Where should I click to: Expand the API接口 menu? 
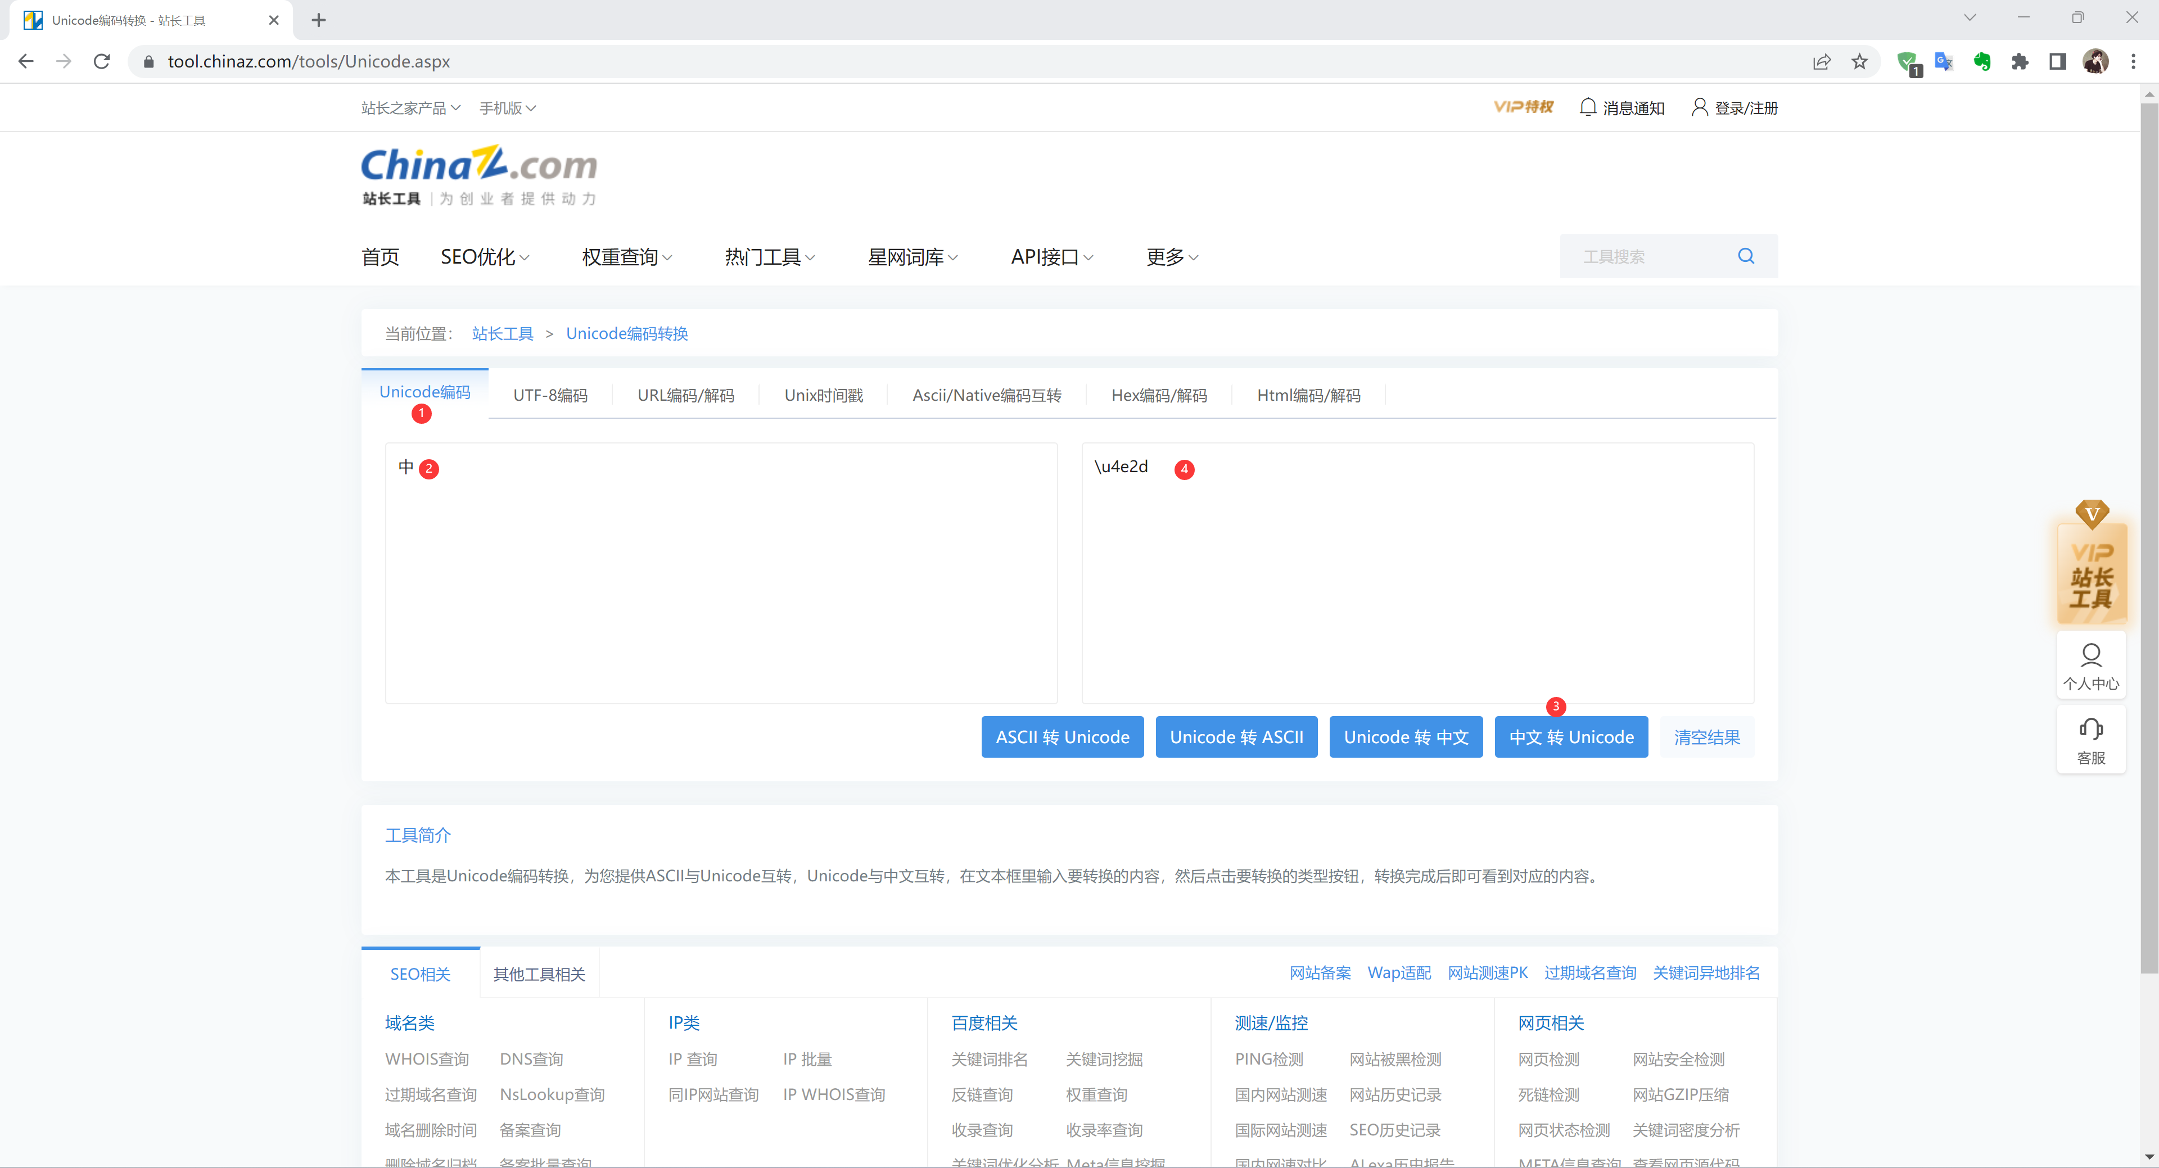[1052, 256]
